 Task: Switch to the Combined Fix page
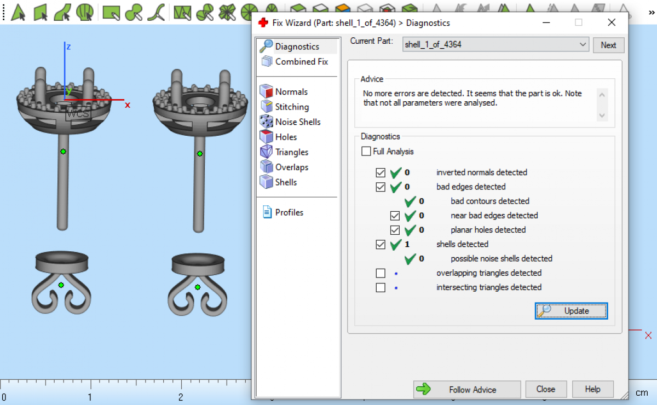point(301,62)
